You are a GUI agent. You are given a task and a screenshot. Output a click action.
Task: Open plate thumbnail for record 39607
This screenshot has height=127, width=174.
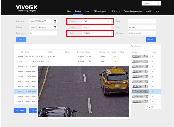pos(140,91)
